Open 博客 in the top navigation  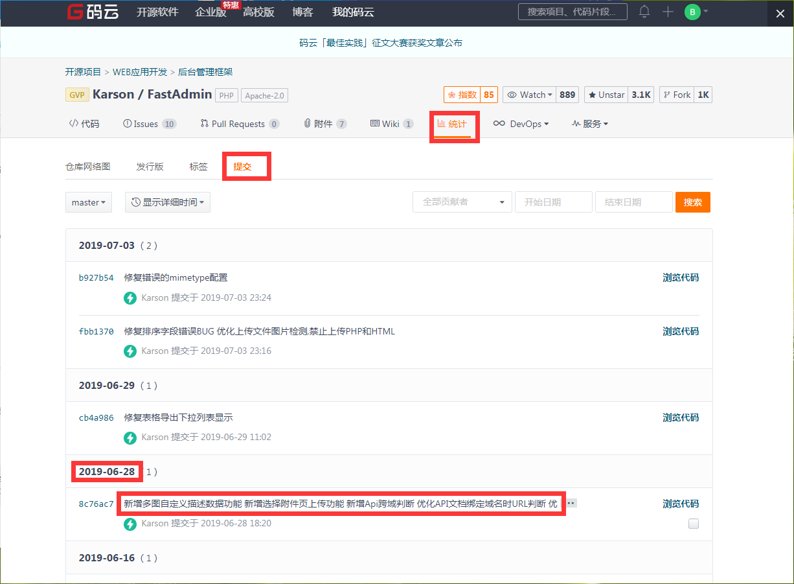[303, 12]
